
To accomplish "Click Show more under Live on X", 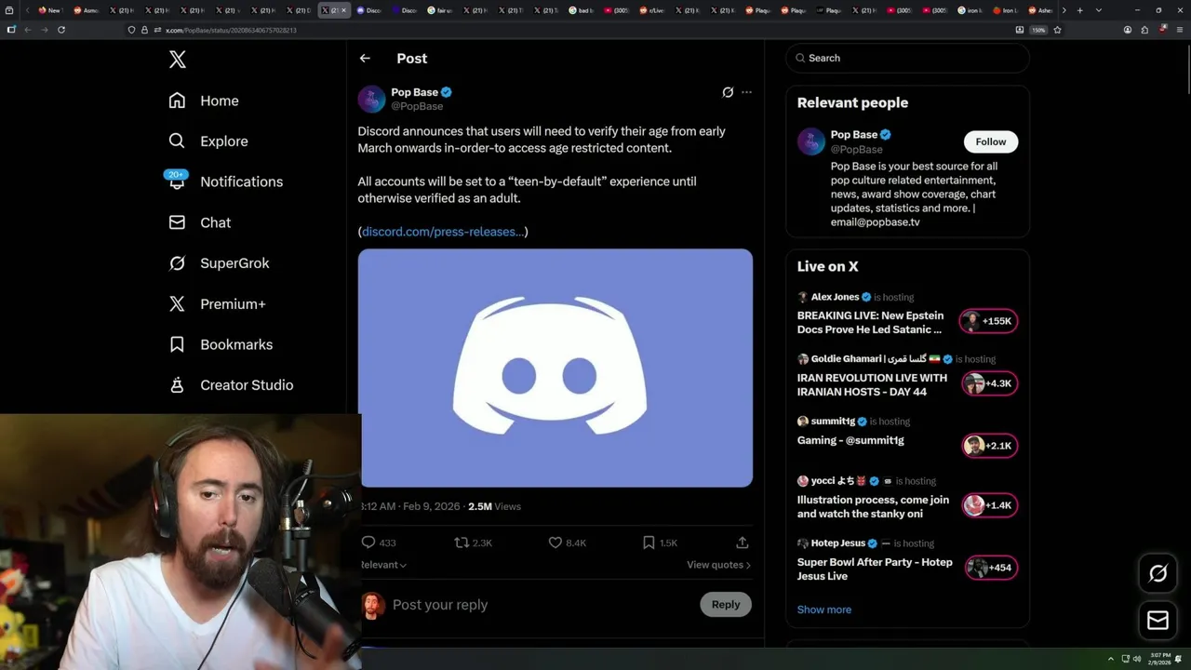I will coord(824,610).
